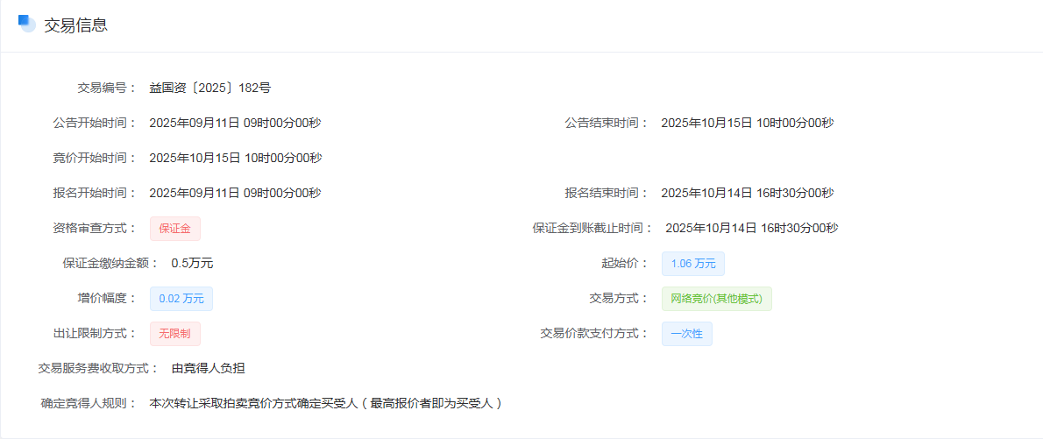
Task: Click the 确定竞得人规则 rule description text
Action: (326, 403)
